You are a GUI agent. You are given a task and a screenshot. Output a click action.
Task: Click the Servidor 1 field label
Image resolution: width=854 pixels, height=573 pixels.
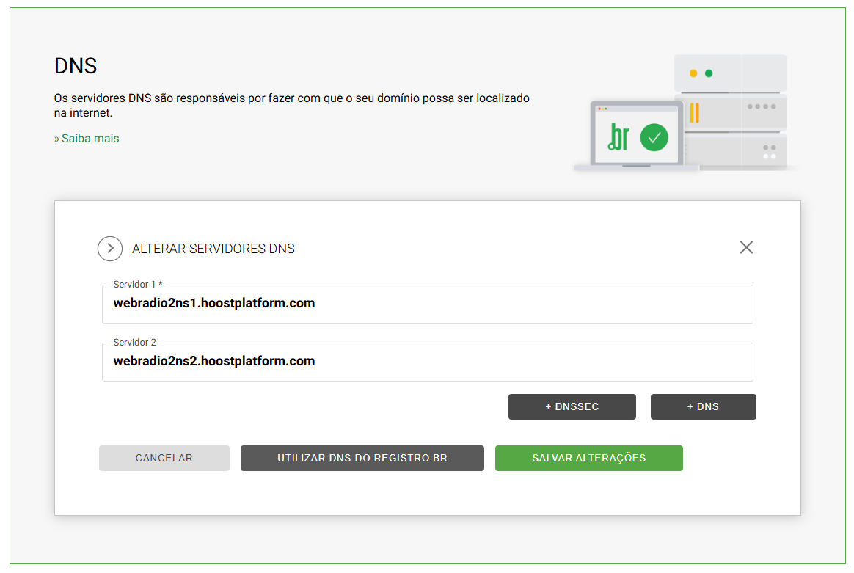[x=137, y=284]
